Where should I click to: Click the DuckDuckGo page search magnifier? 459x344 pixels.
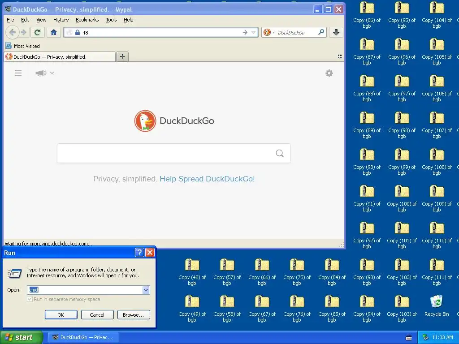pos(280,153)
